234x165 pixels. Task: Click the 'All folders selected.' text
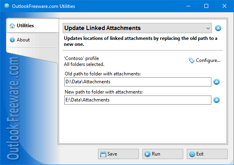84,64
